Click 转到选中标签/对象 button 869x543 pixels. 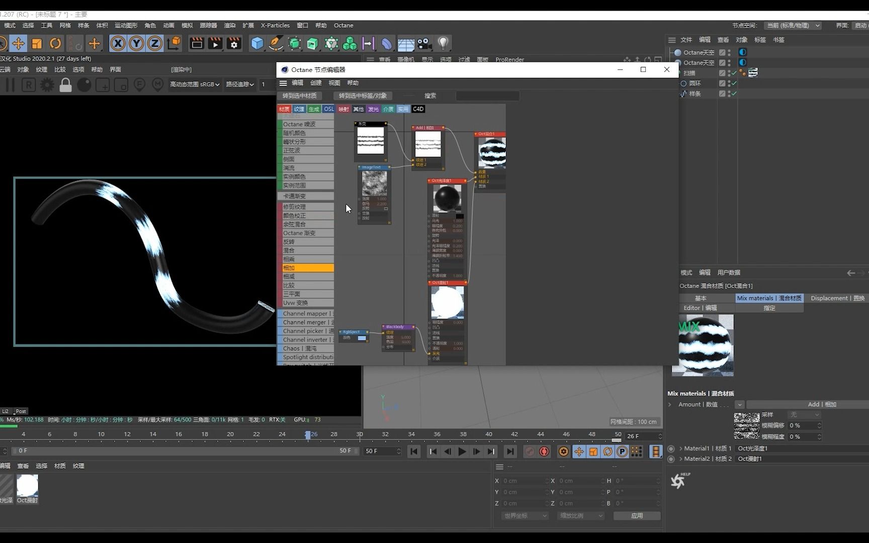pyautogui.click(x=363, y=96)
